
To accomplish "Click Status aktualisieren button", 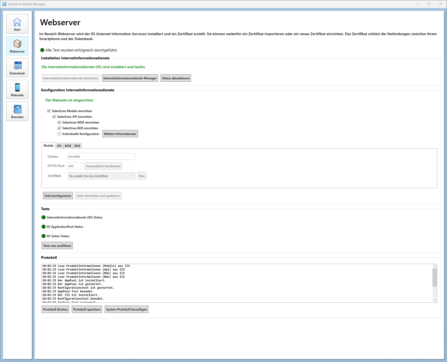I will point(176,78).
